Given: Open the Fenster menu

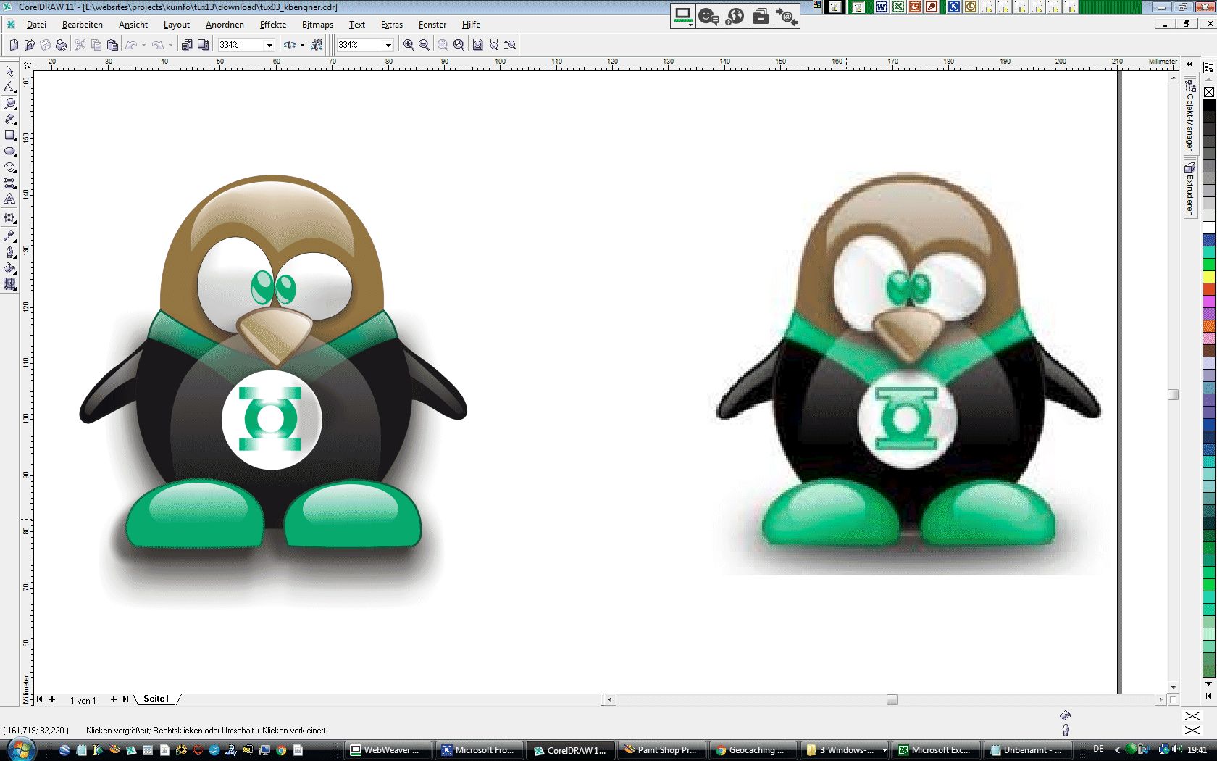Looking at the screenshot, I should [432, 25].
